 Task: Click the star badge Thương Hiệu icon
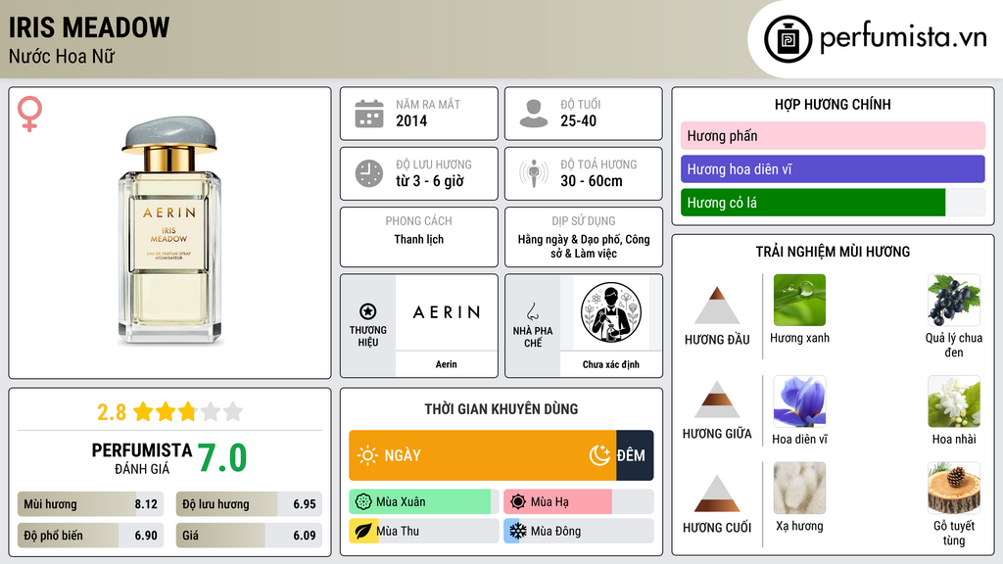pyautogui.click(x=368, y=311)
